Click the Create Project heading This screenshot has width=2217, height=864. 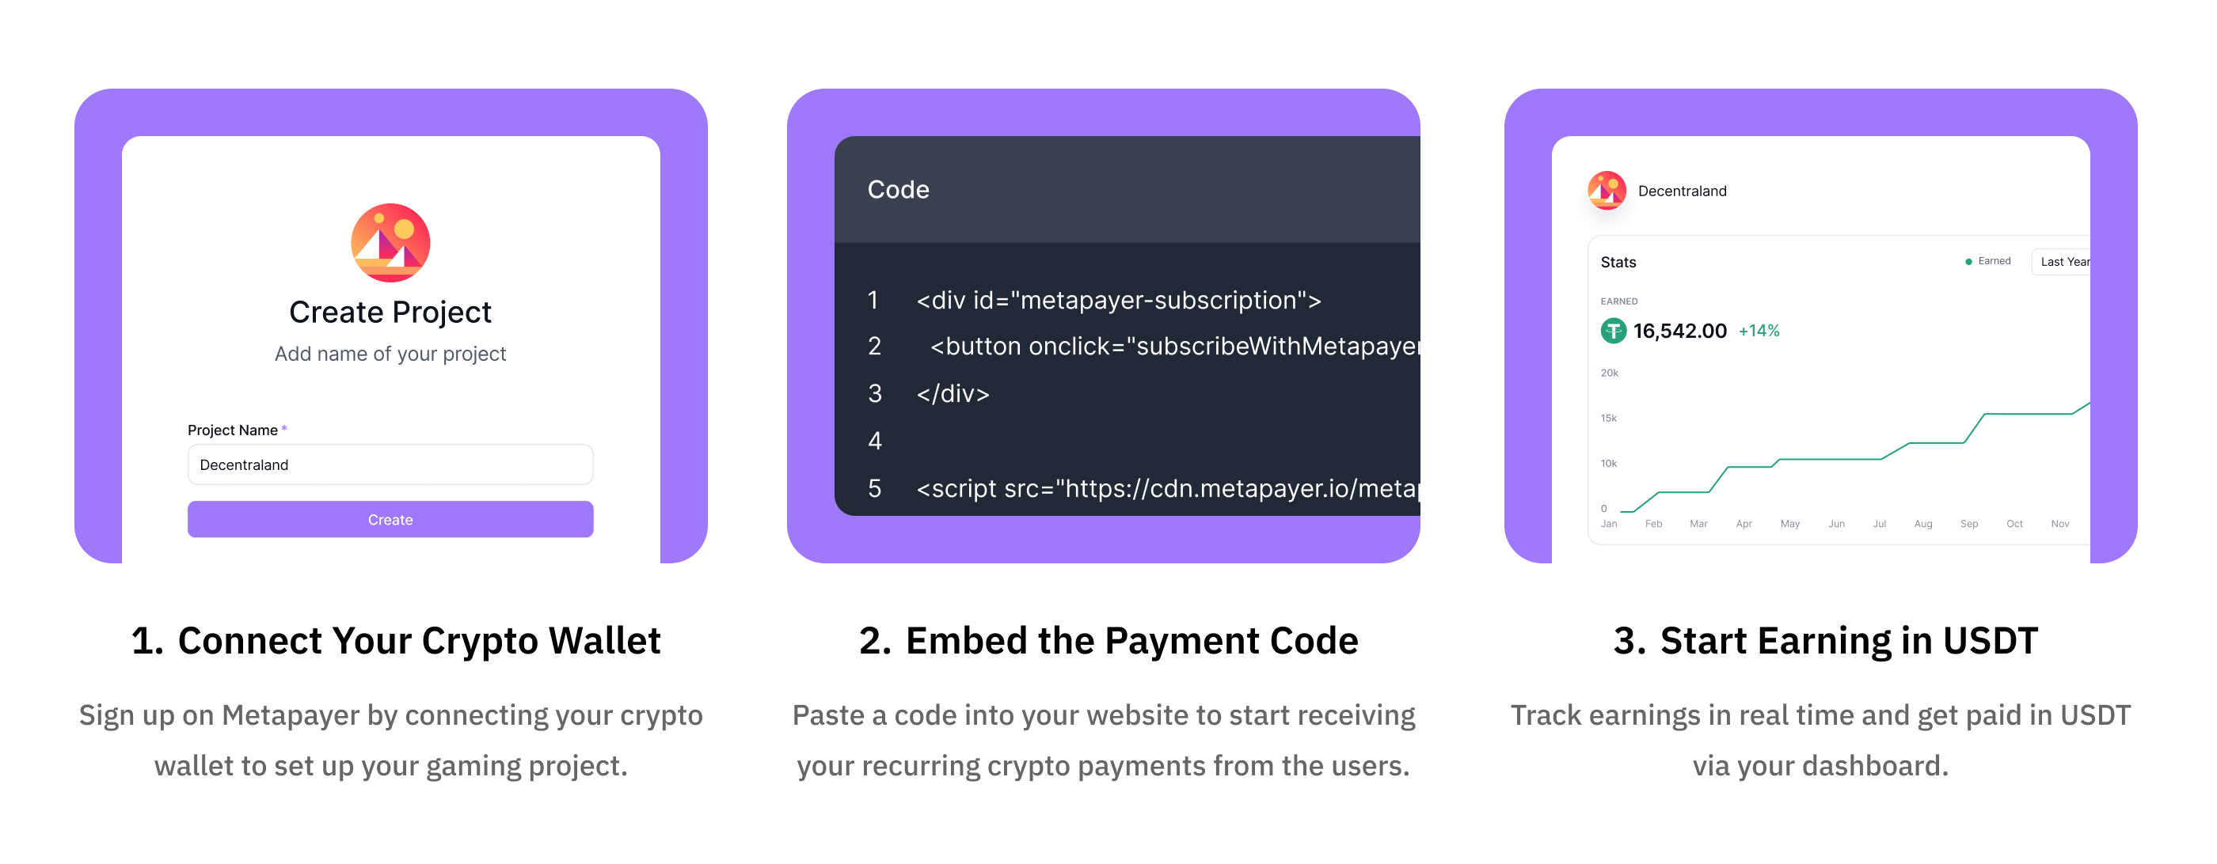390,312
